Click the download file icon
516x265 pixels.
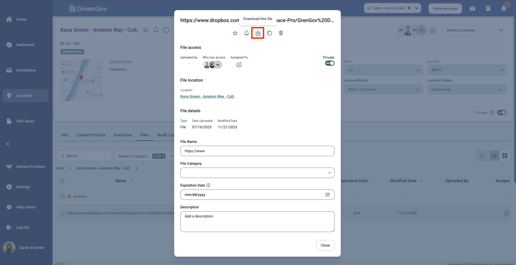(258, 33)
